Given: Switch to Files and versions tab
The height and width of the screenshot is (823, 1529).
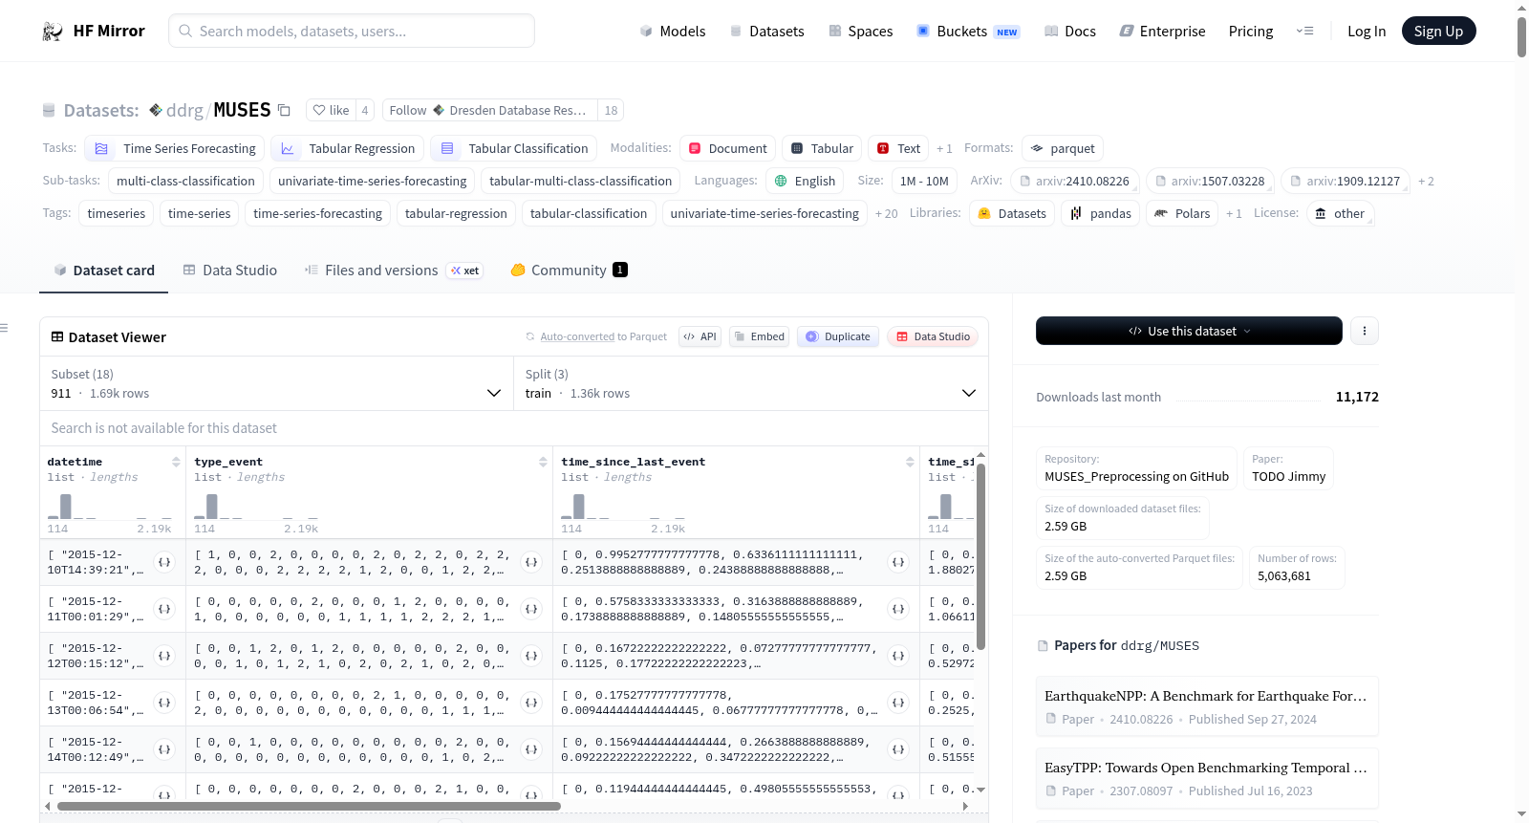Looking at the screenshot, I should click(x=393, y=271).
